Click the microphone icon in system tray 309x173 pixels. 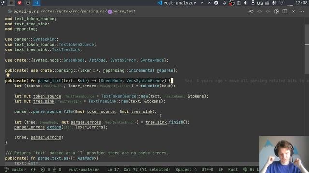274,3
